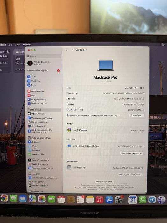Go back with the left chevron button
Viewport: 167px width, 223px height.
click(x=66, y=50)
